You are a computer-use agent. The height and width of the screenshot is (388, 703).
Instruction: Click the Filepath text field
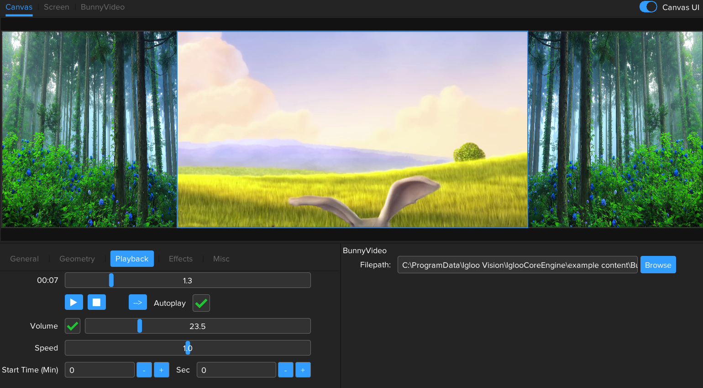coord(517,265)
